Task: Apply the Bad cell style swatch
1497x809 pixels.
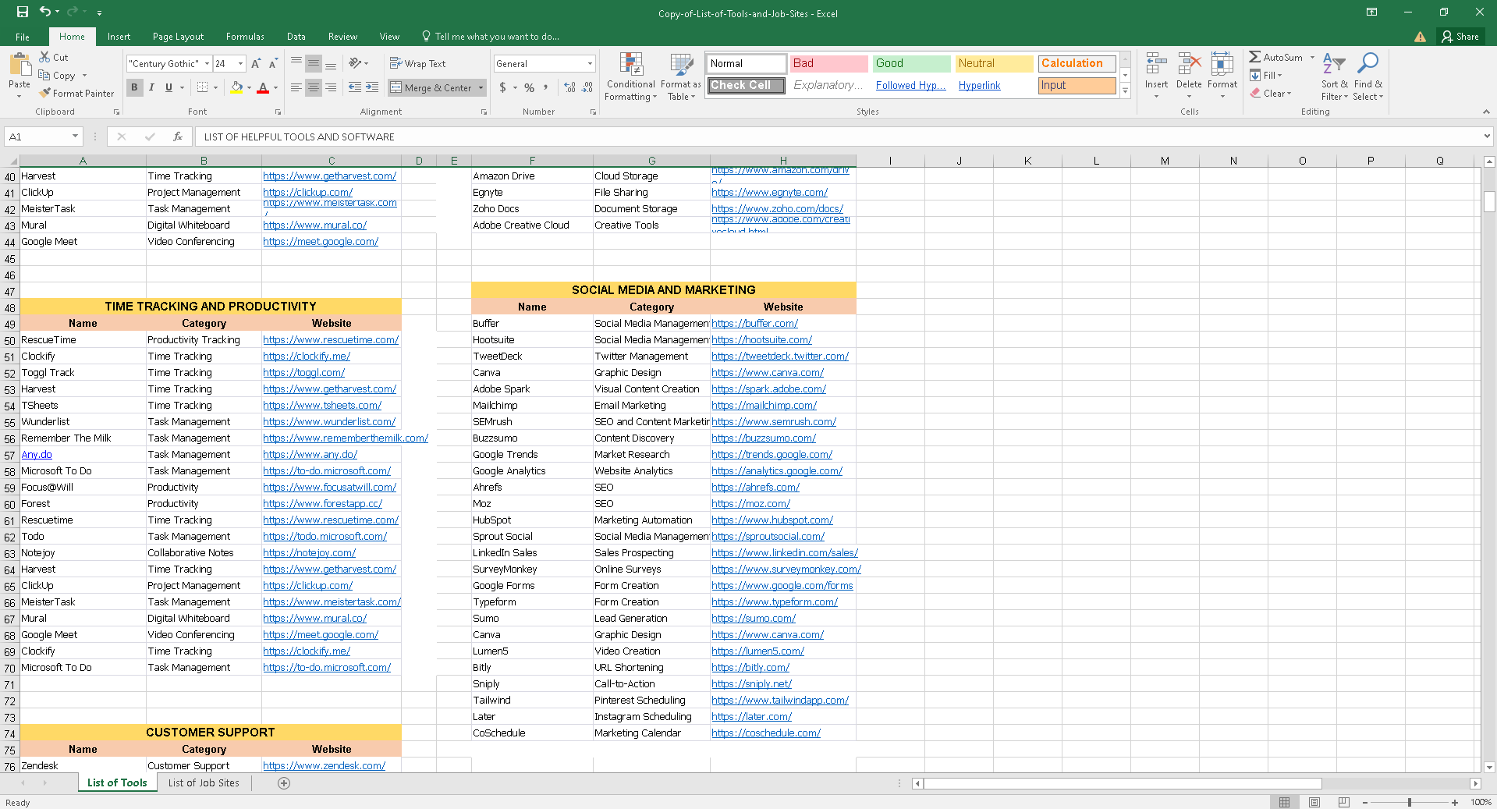Action: coord(828,64)
